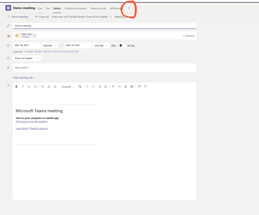Insert a horizontal rule
Screen dimensions: 259x215
[x=126, y=87]
